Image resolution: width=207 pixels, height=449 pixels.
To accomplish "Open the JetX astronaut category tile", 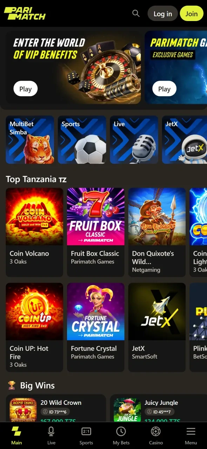I will pyautogui.click(x=185, y=140).
